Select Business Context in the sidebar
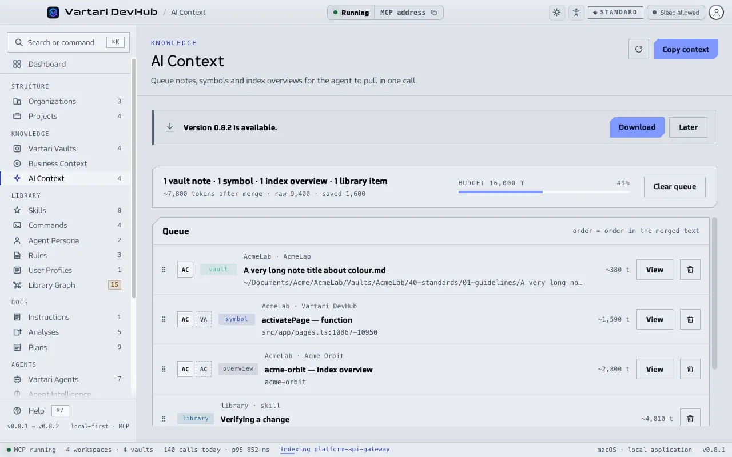Viewport: 732px width, 457px height. point(65,163)
